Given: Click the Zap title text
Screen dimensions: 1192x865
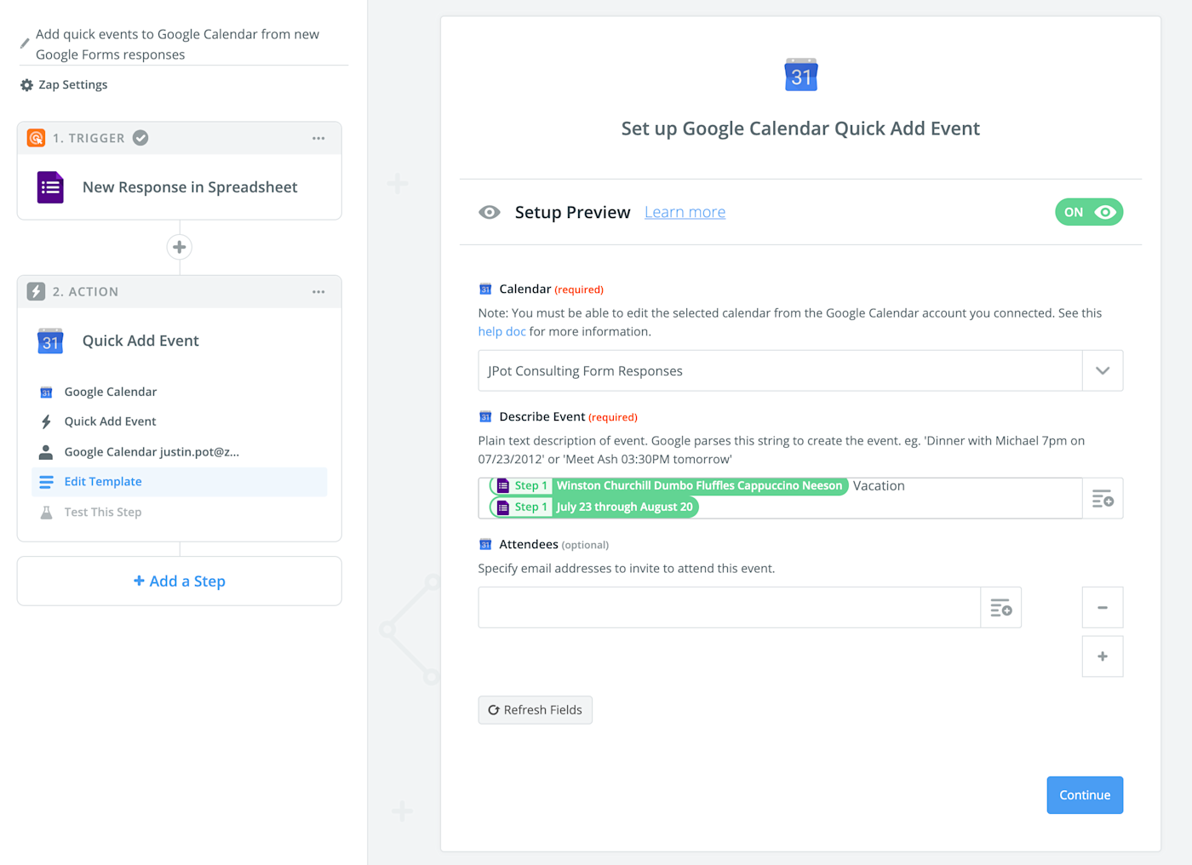Looking at the screenshot, I should (x=177, y=44).
